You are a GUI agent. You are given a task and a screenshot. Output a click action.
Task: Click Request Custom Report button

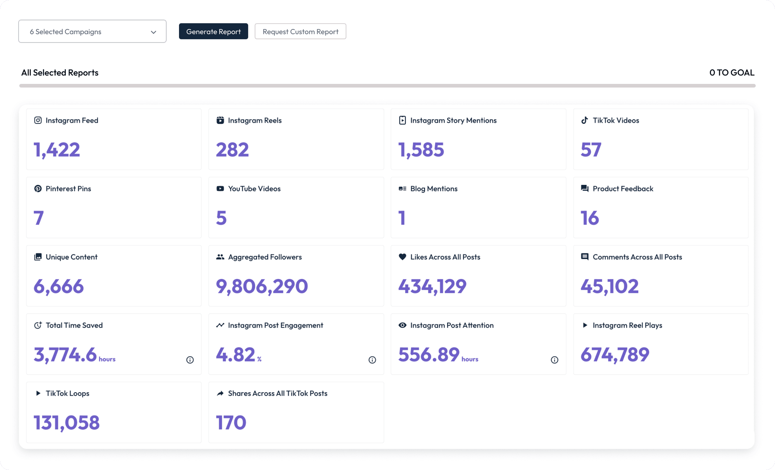[300, 31]
